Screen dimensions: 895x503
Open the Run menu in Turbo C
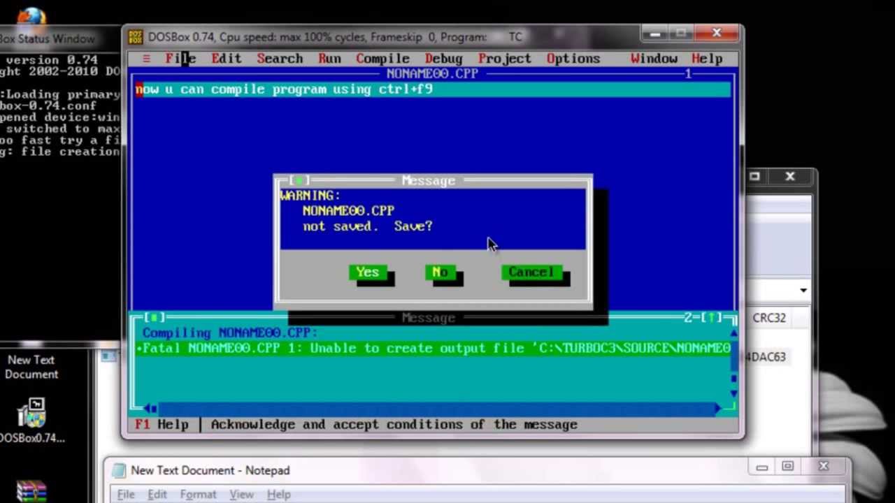(x=329, y=59)
